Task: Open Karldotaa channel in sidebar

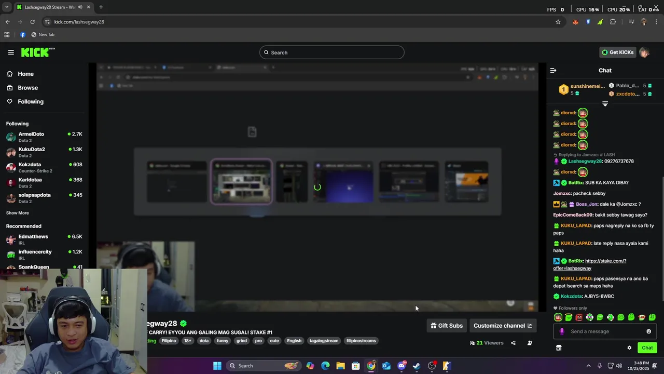Action: (x=44, y=183)
